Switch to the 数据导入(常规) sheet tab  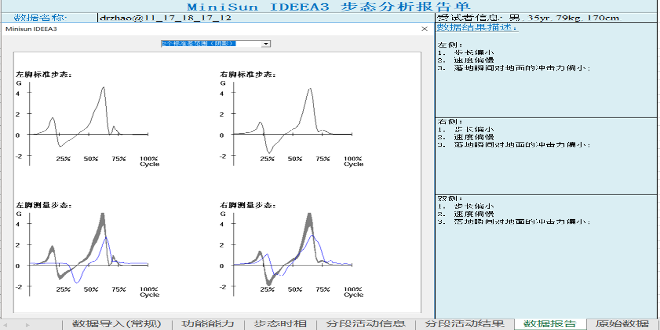point(117,324)
